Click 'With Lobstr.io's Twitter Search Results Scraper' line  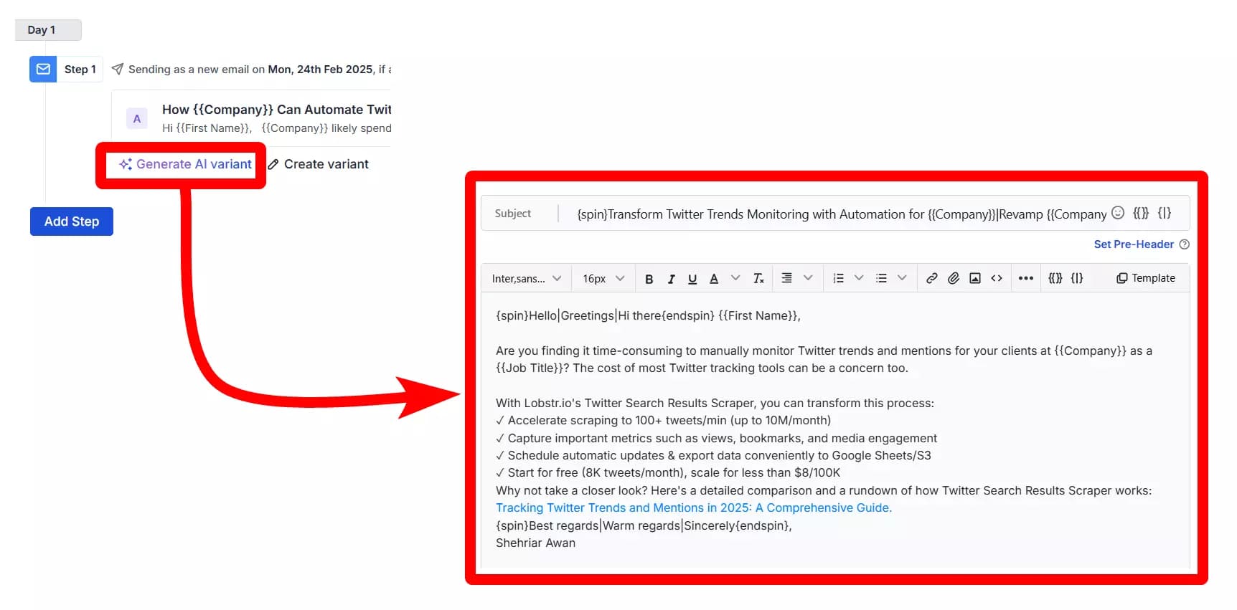715,403
